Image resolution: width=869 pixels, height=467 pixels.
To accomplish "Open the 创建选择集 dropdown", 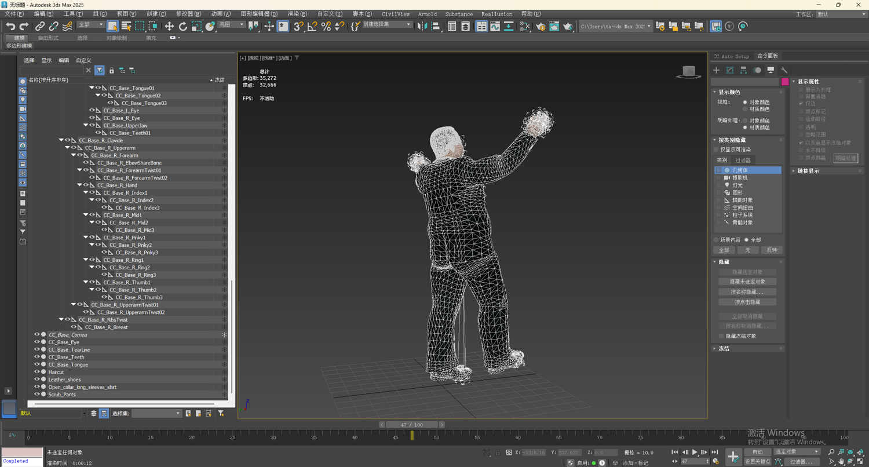I will pyautogui.click(x=408, y=25).
